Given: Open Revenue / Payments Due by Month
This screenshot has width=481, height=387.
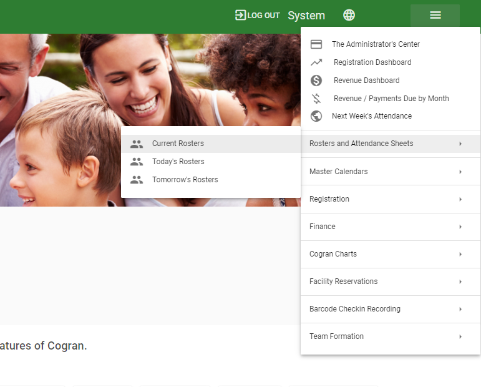Looking at the screenshot, I should click(391, 99).
